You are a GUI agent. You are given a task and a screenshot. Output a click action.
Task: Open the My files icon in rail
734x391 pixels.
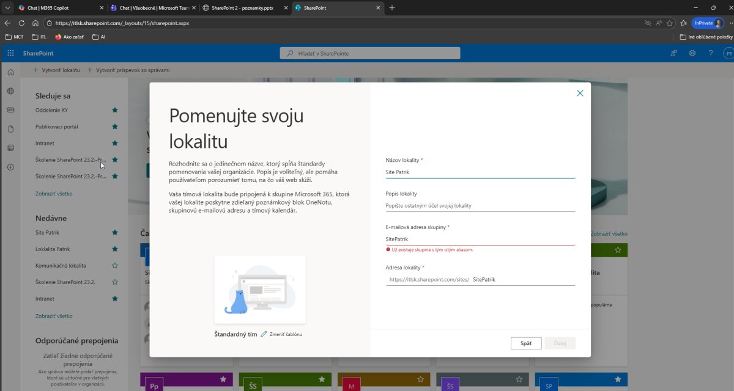click(x=10, y=129)
